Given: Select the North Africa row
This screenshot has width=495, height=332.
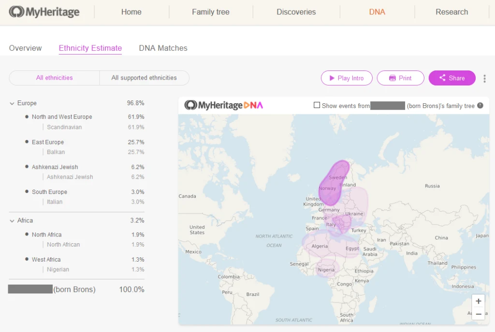Looking at the screenshot, I should (85, 235).
